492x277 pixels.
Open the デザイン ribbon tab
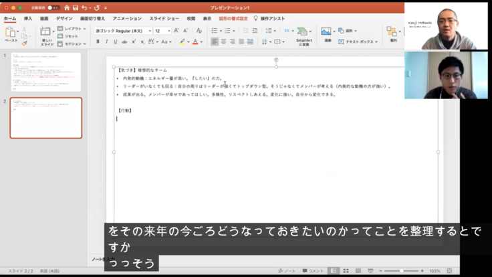coord(64,19)
